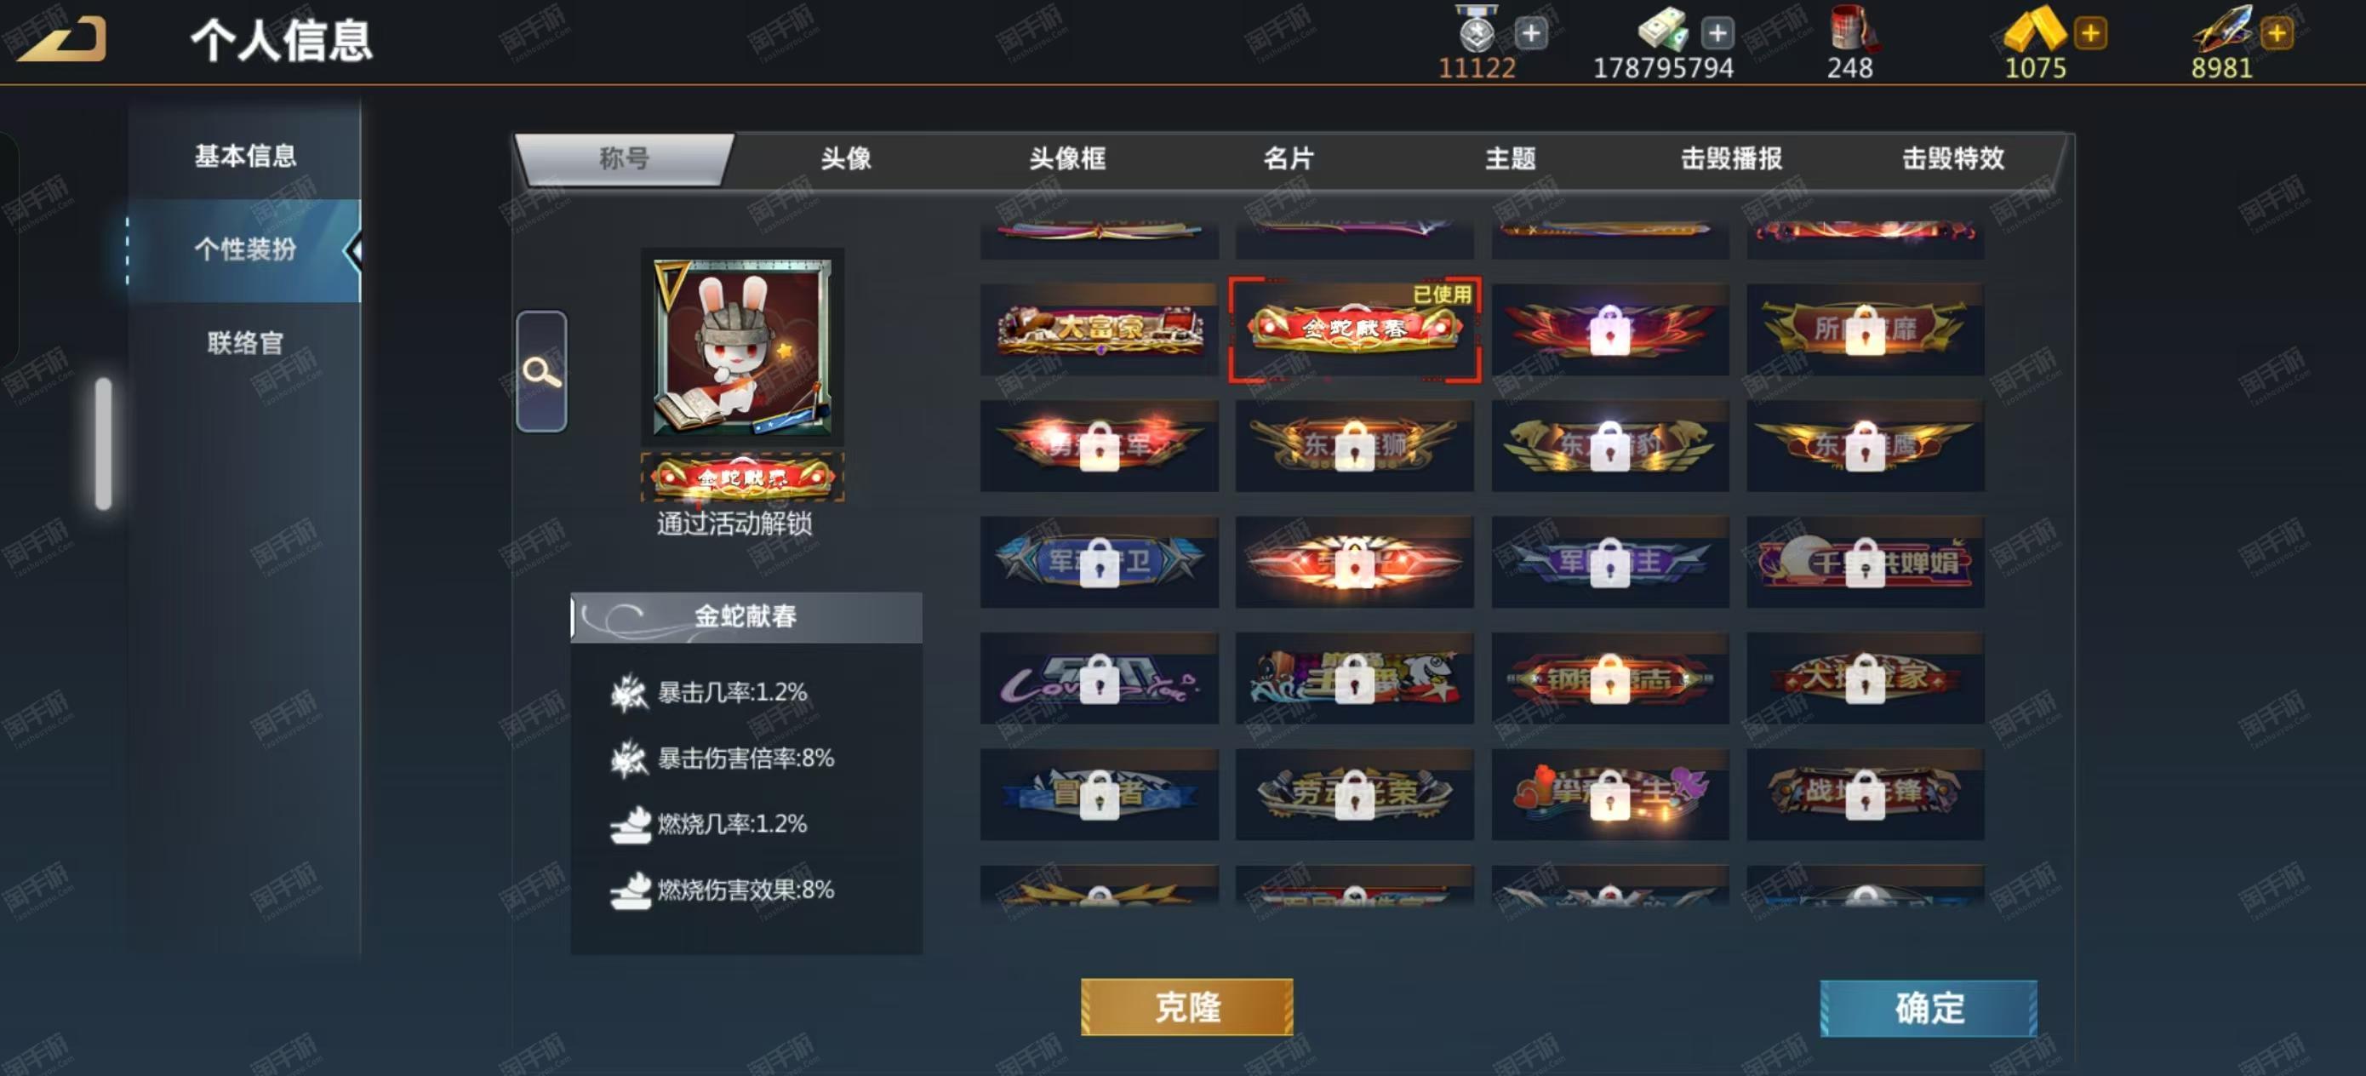Switch to the 头像框 tab
Viewport: 2366px width, 1076px height.
1066,159
